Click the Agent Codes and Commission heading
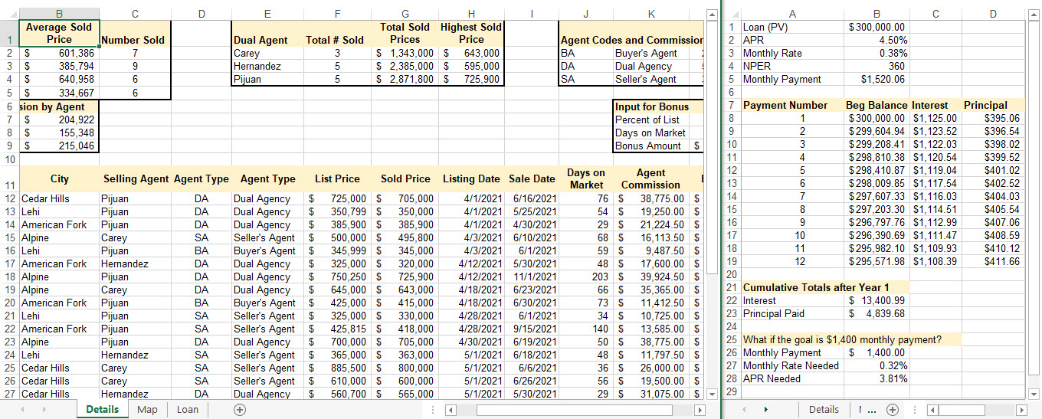Image resolution: width=1042 pixels, height=419 pixels. click(x=632, y=40)
